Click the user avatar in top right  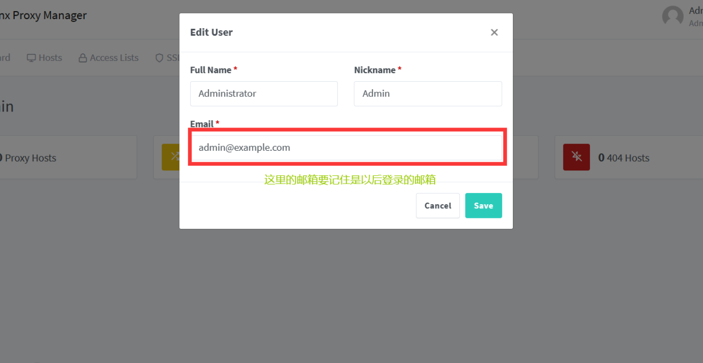(x=673, y=16)
